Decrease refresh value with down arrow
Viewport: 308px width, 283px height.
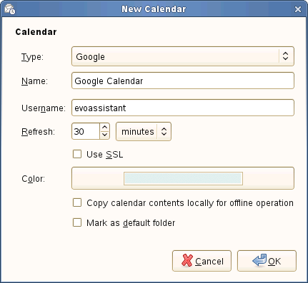click(x=104, y=135)
